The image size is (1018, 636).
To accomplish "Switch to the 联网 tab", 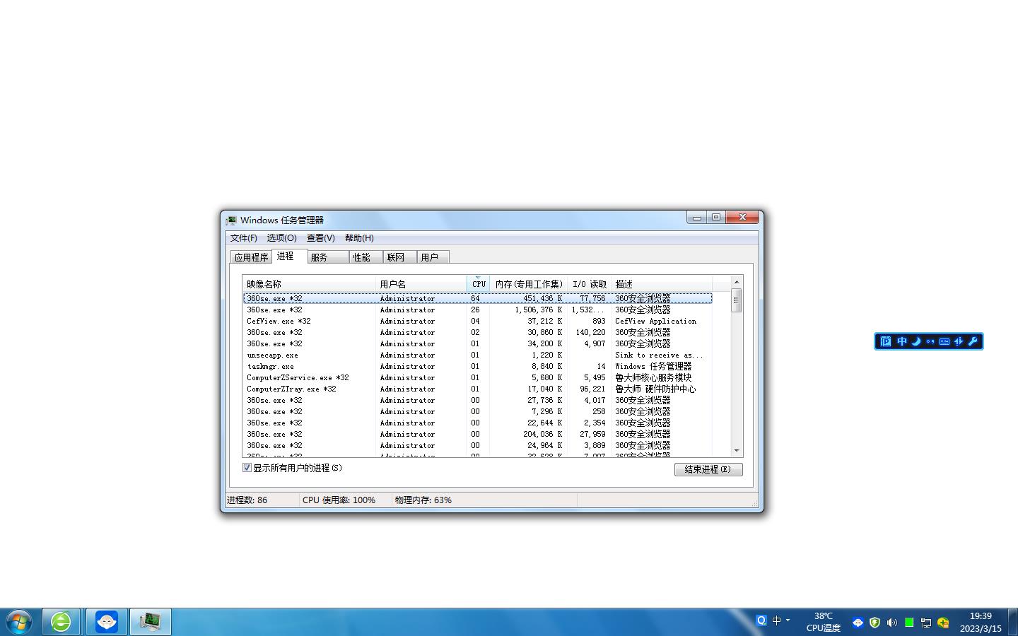I will pos(399,257).
